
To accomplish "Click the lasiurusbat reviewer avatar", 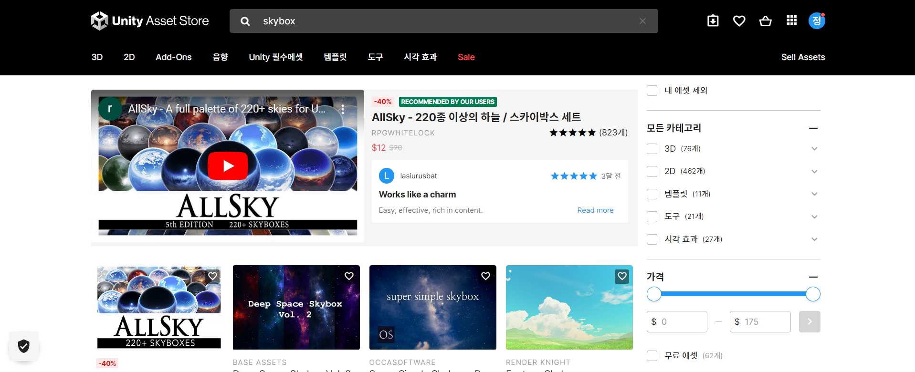I will pos(387,176).
